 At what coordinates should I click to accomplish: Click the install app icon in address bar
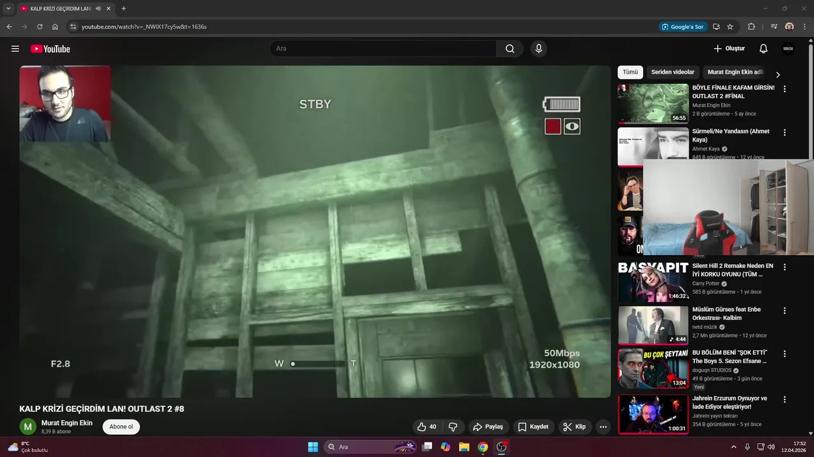[x=716, y=27]
